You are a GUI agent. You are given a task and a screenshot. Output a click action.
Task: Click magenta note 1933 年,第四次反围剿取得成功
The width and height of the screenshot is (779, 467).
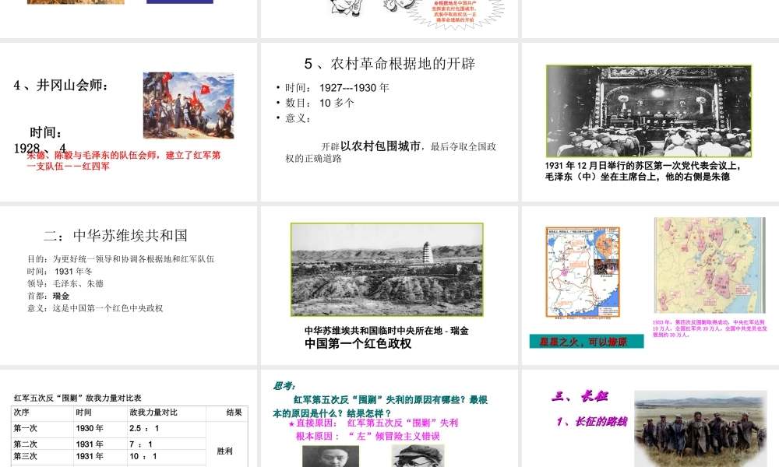(x=710, y=328)
